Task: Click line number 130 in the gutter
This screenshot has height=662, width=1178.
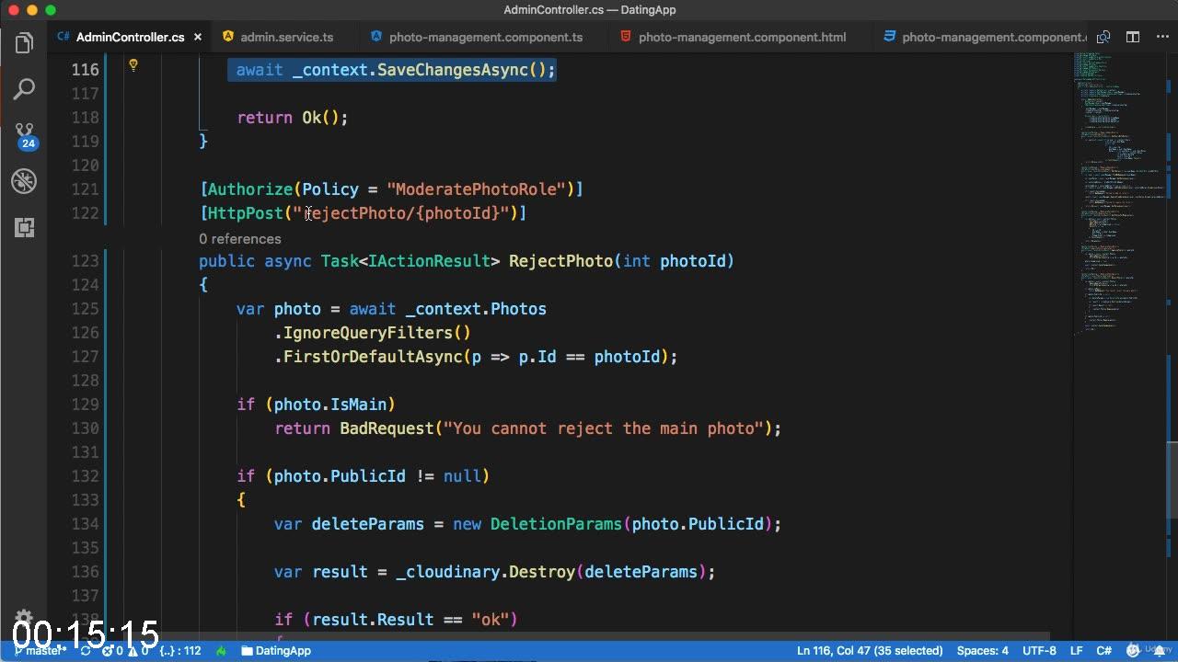Action: (85, 428)
